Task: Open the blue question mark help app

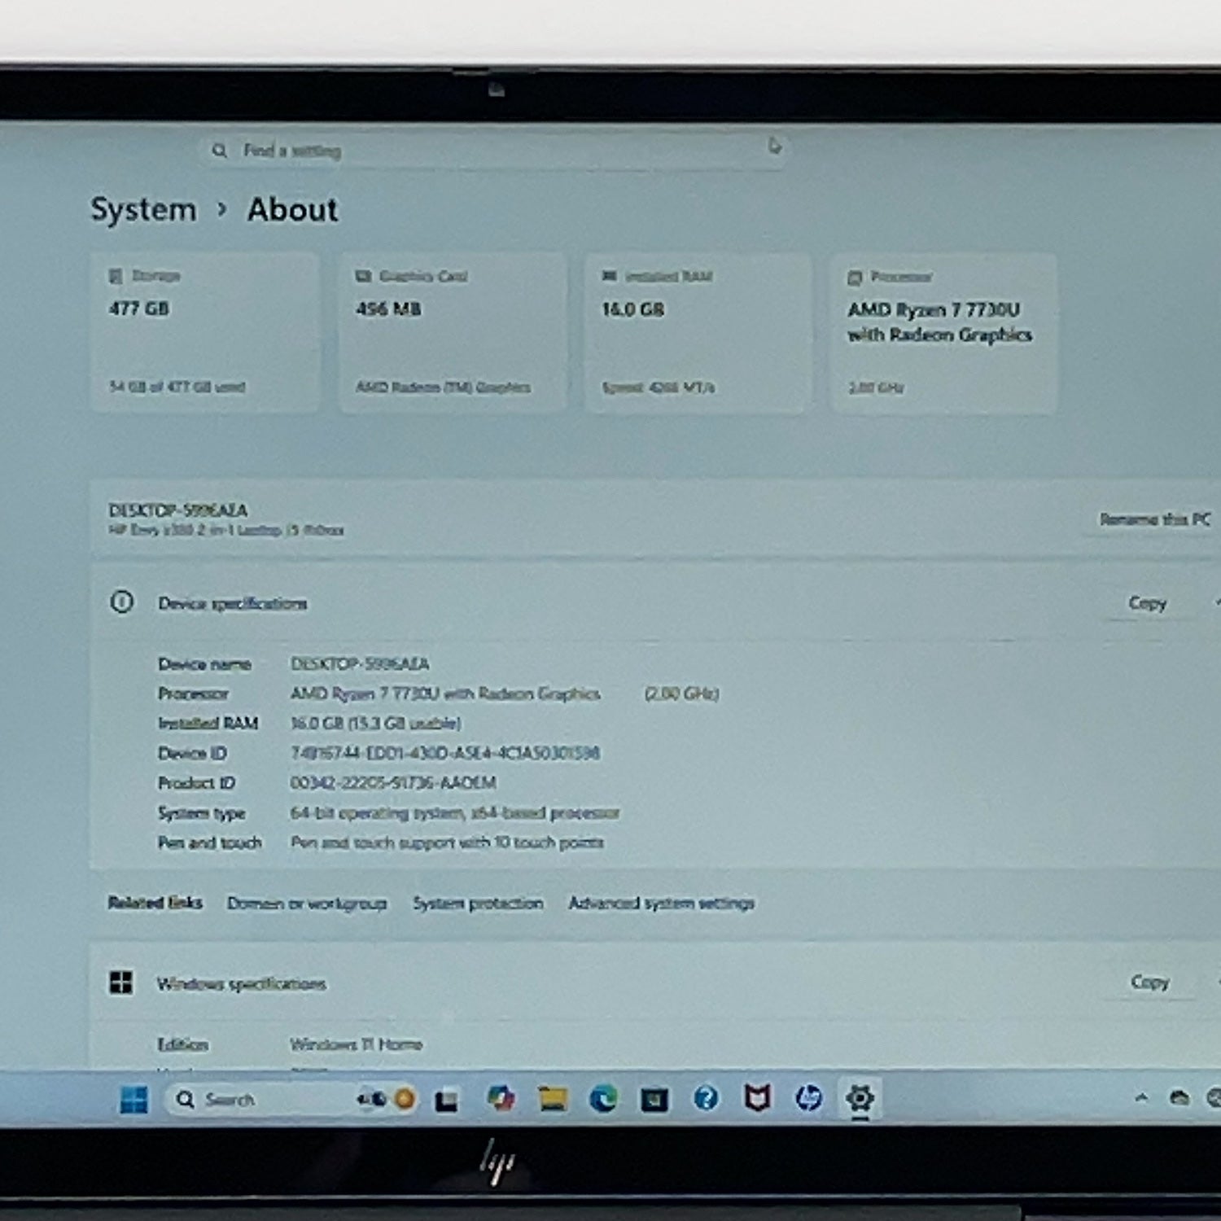Action: pos(706,1099)
